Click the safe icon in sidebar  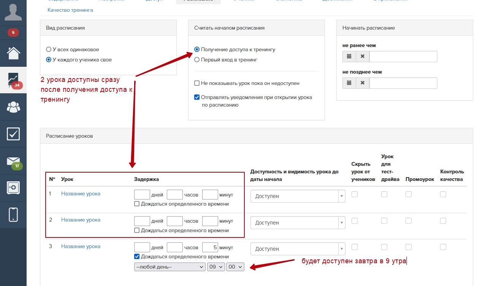pos(13,187)
